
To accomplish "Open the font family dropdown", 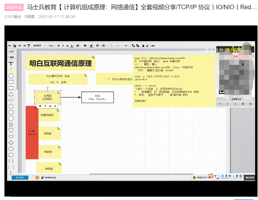I will tap(39, 46).
